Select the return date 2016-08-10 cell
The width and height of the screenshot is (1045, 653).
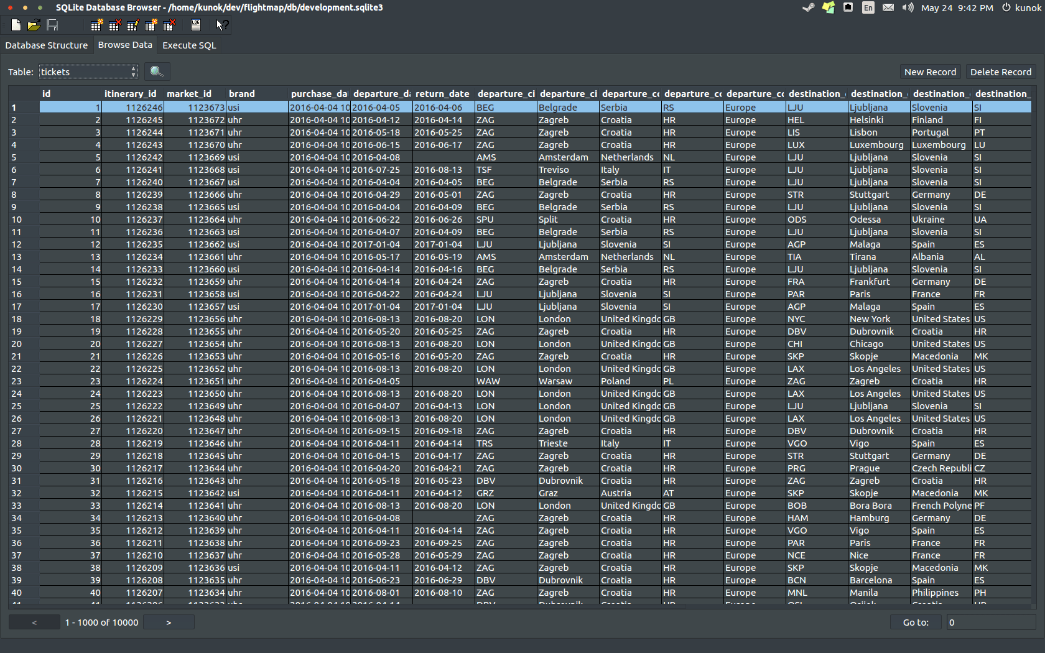point(444,593)
